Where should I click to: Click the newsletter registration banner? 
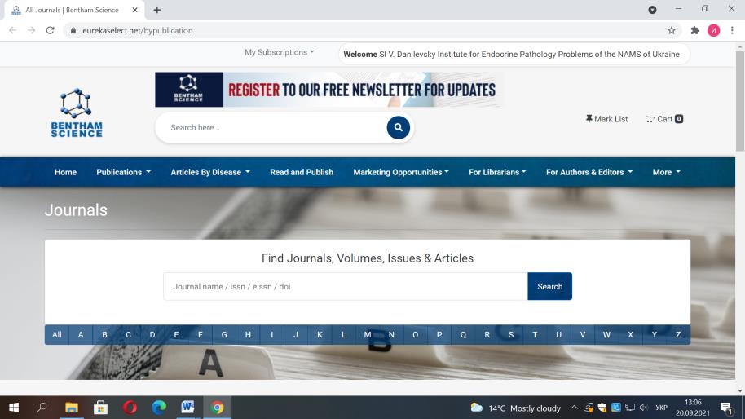coord(328,90)
